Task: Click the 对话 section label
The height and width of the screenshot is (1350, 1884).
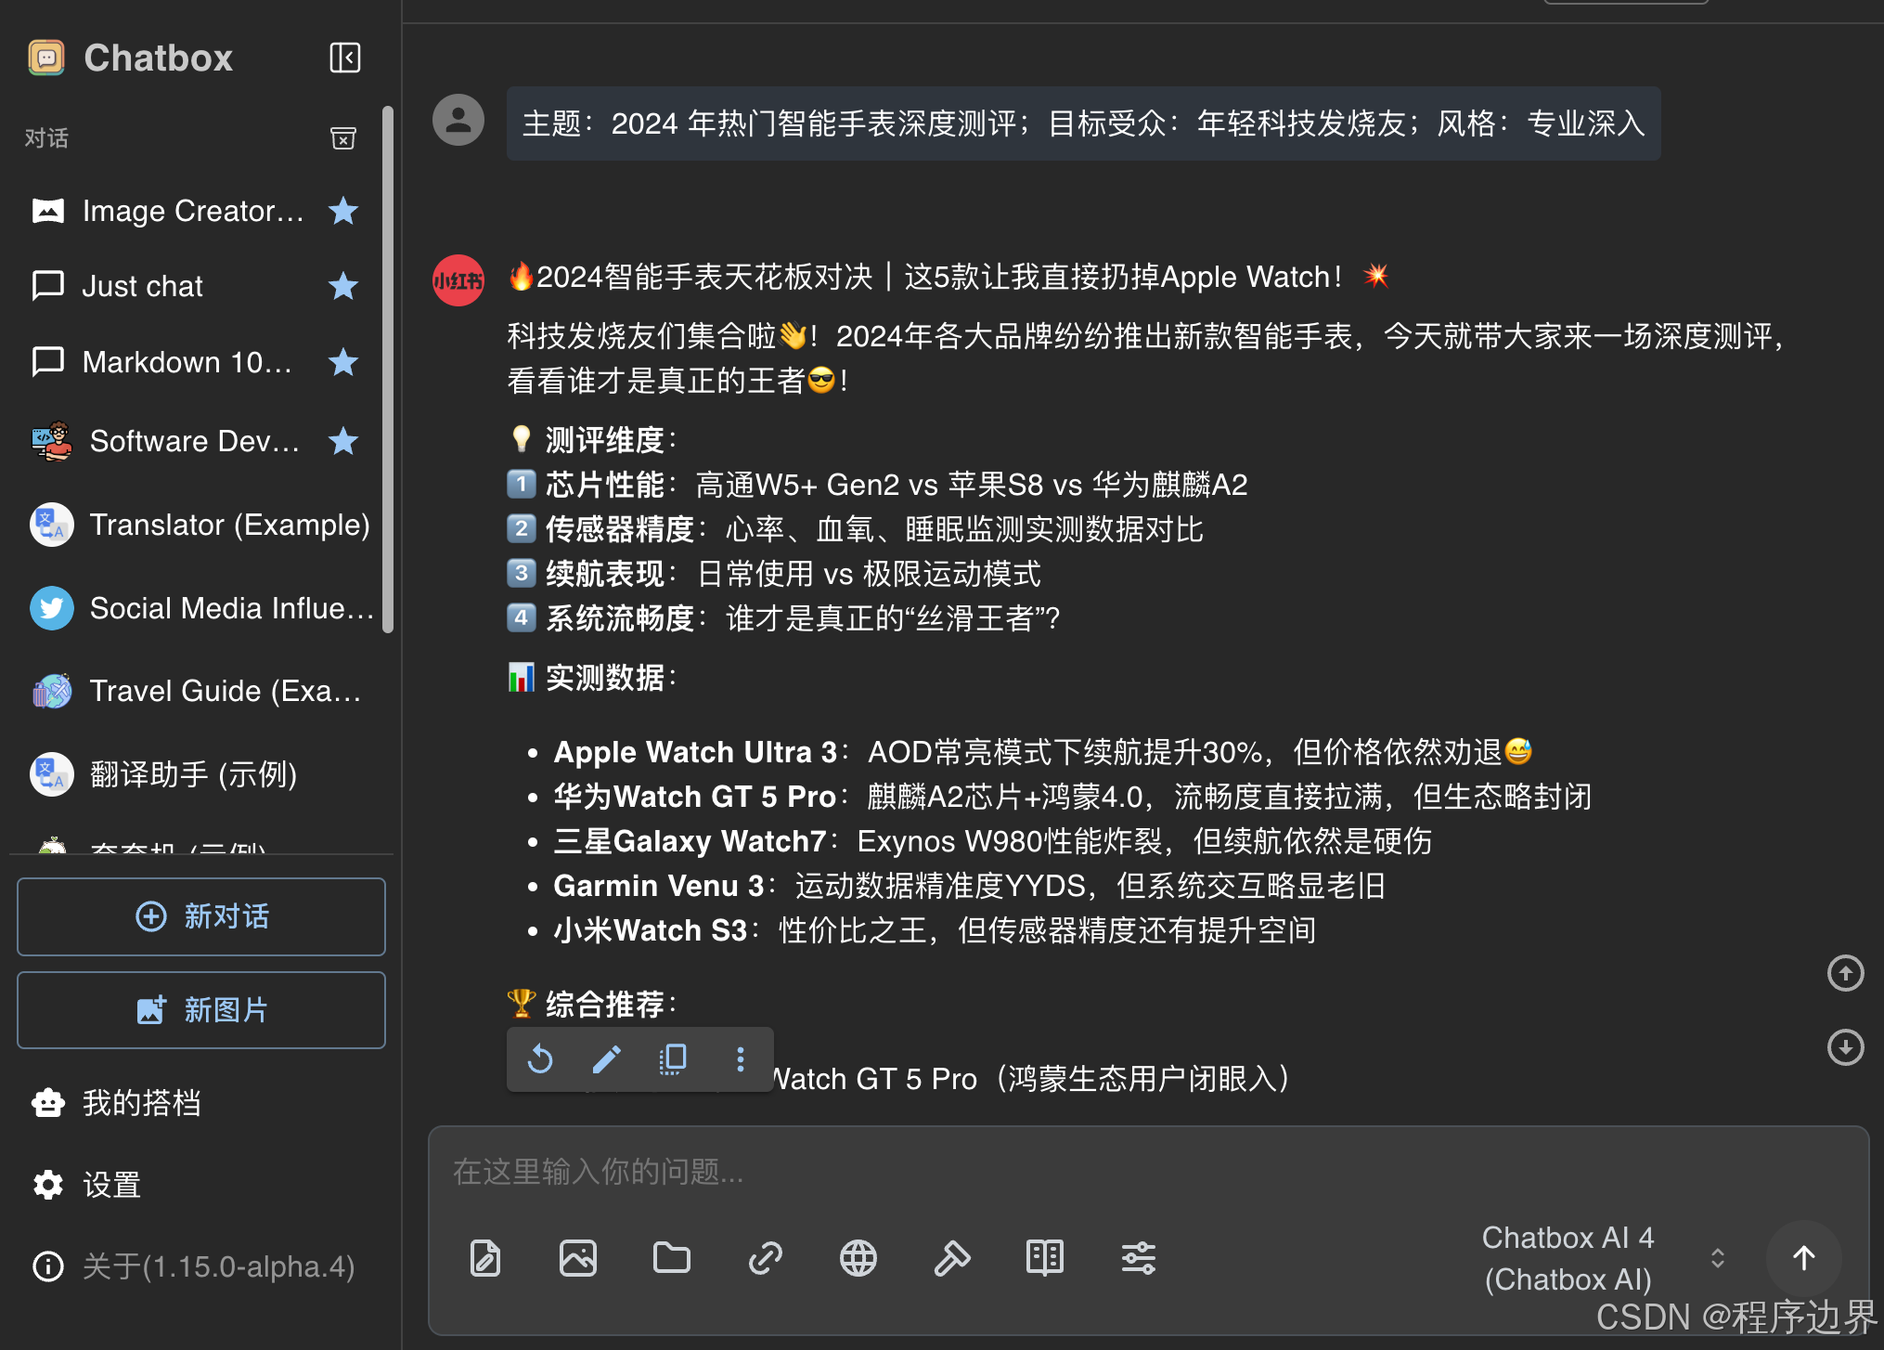Action: 46,138
